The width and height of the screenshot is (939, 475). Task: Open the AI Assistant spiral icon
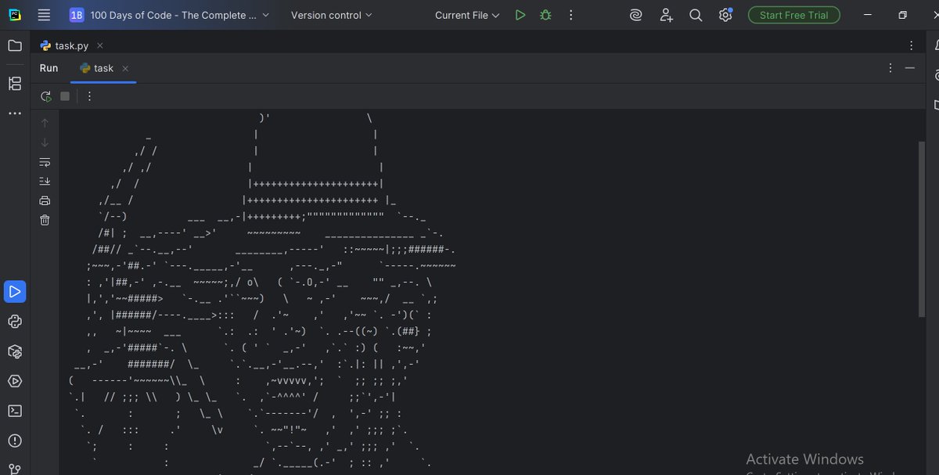tap(636, 15)
